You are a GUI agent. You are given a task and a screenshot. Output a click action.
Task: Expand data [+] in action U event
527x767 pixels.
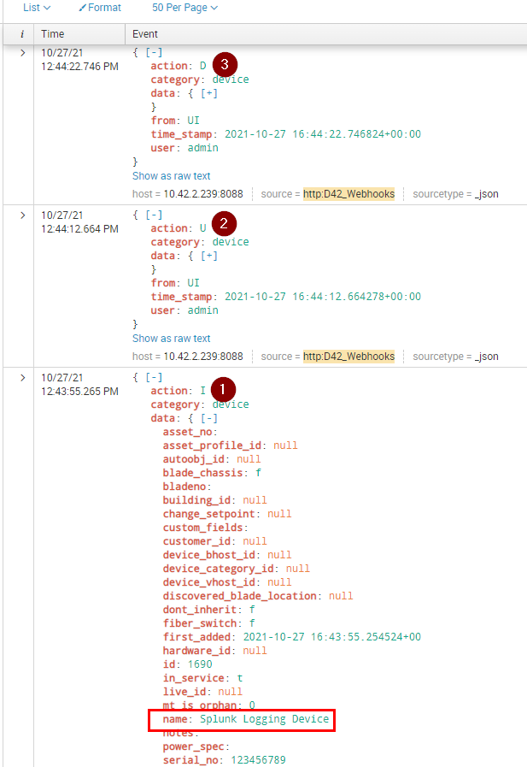pyautogui.click(x=208, y=256)
